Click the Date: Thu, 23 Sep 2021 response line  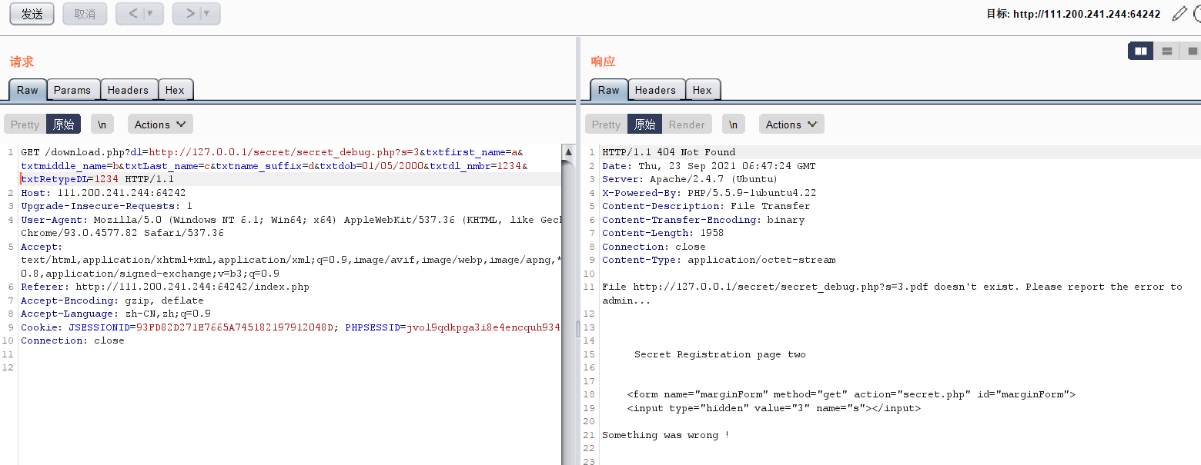709,166
